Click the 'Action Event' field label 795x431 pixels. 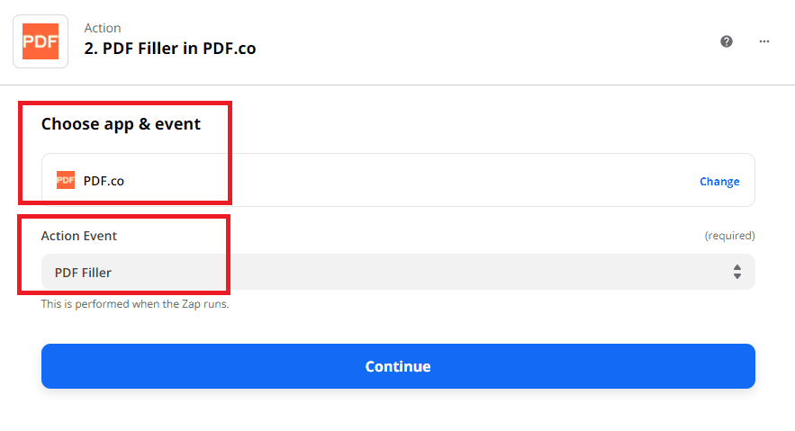click(79, 236)
